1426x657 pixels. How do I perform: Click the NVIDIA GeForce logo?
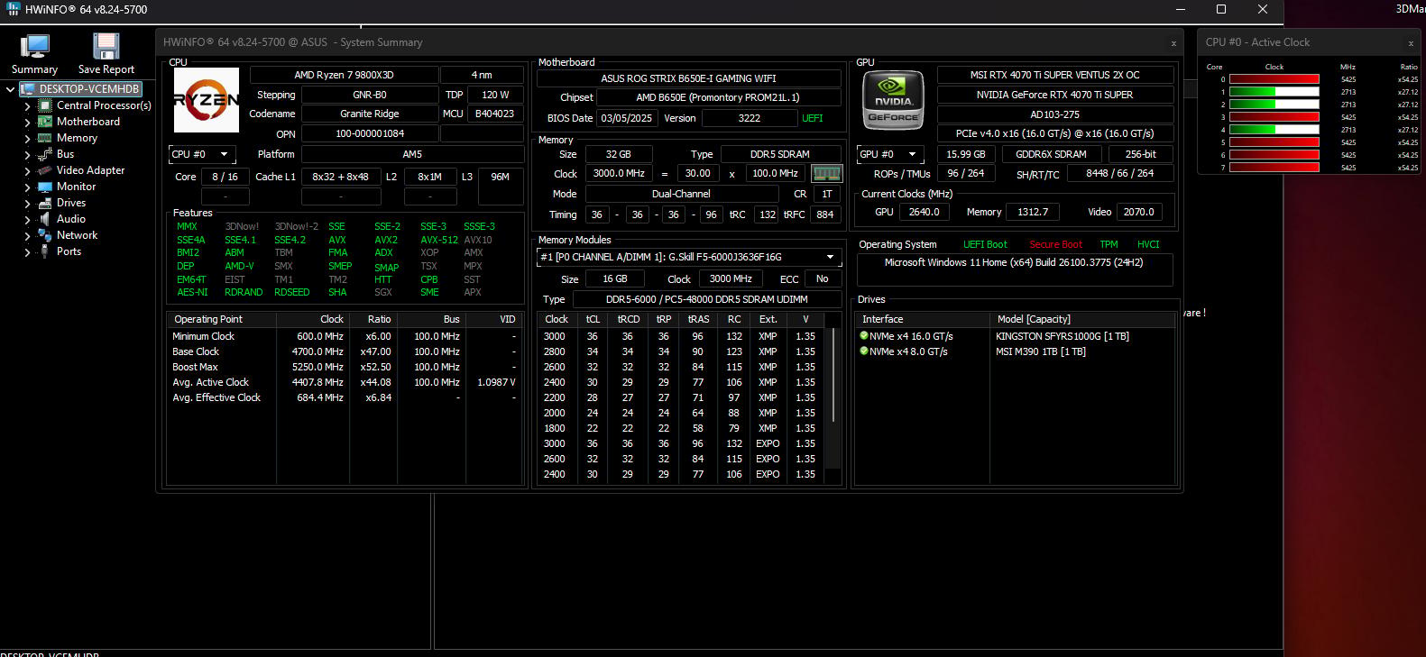pyautogui.click(x=893, y=100)
